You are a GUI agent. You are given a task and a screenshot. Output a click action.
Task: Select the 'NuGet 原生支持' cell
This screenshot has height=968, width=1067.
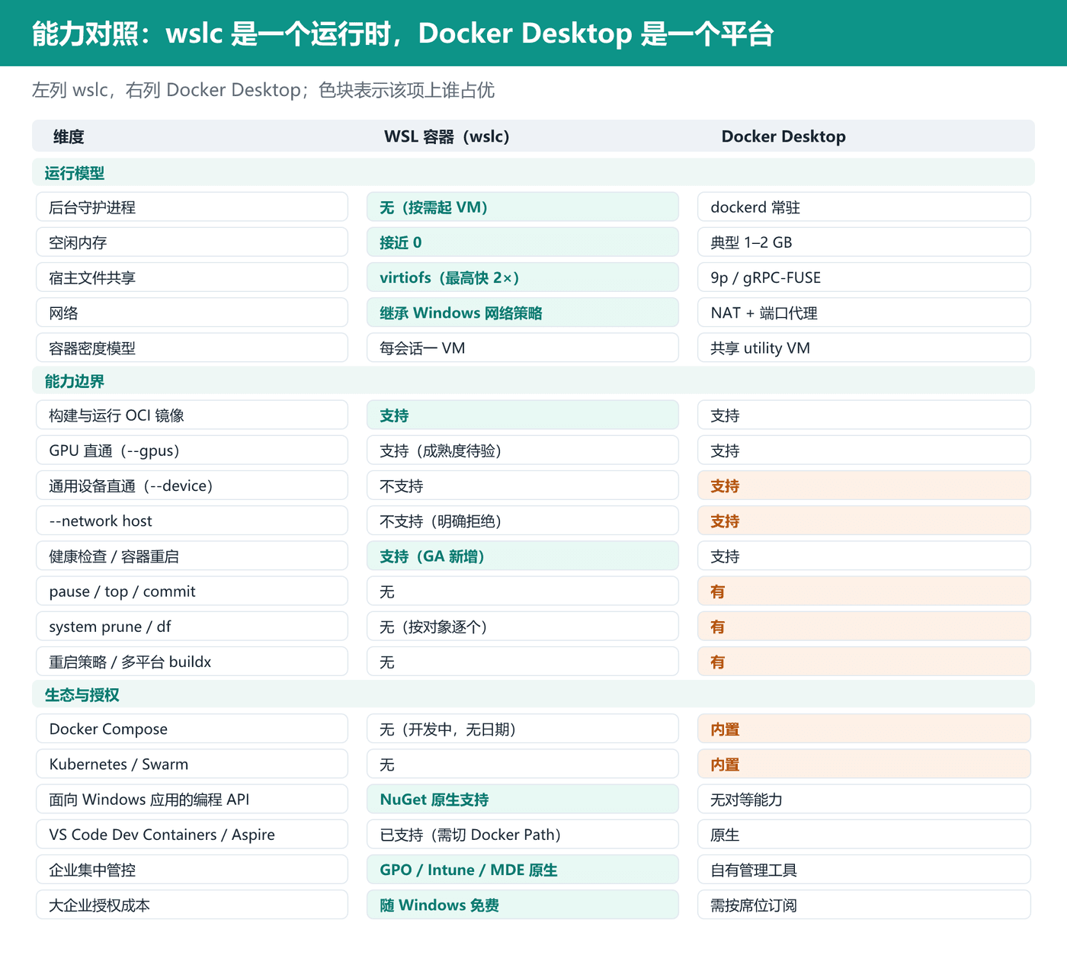point(523,799)
